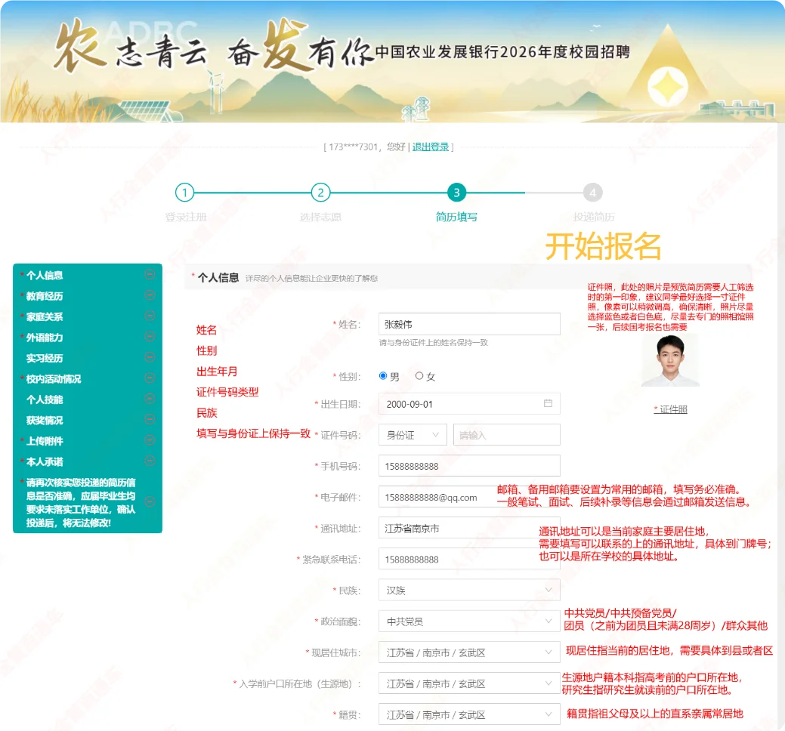
Task: Click the minus icon beside 教育经历
Action: (150, 295)
